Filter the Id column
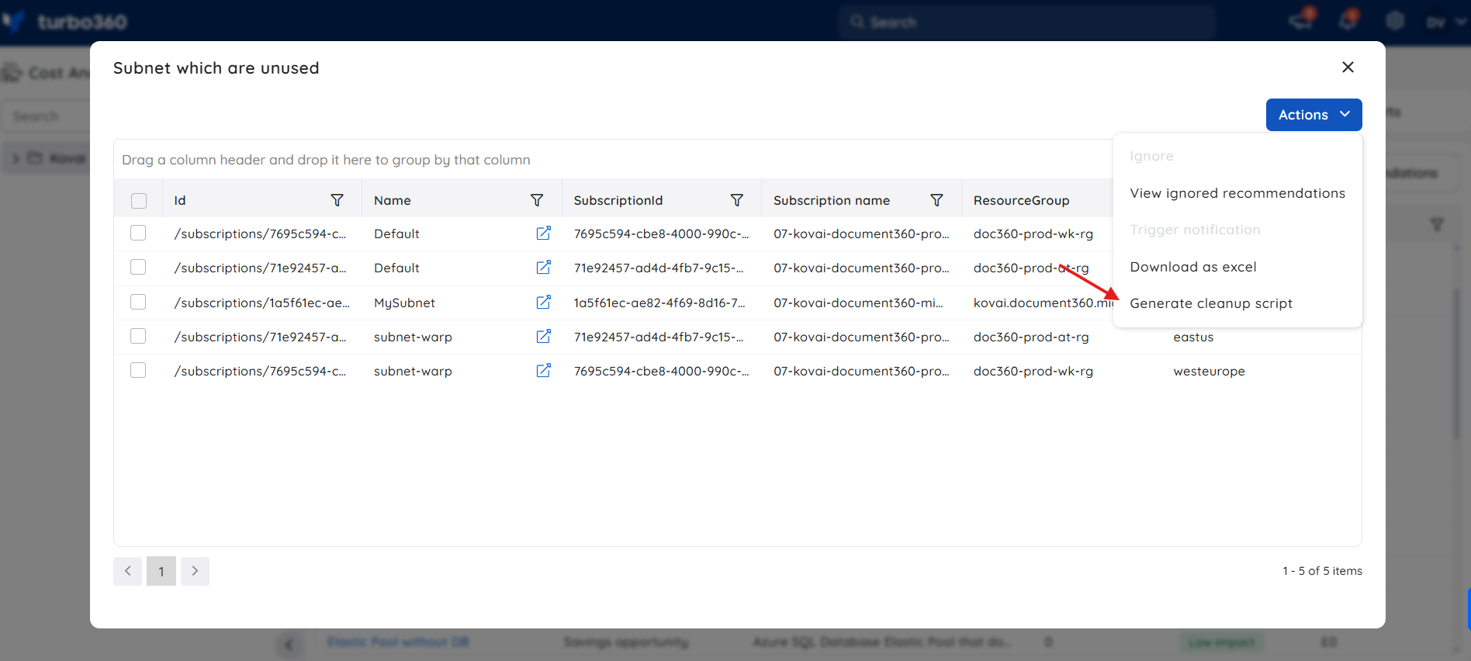 [x=337, y=200]
